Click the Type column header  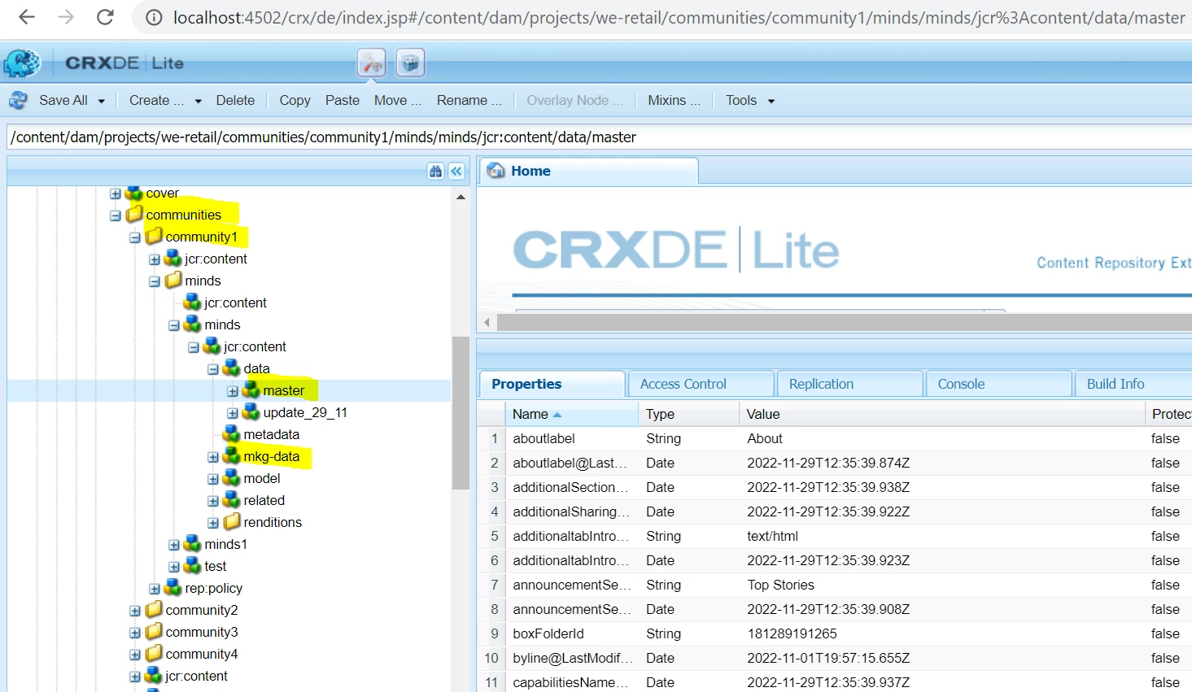click(x=688, y=414)
